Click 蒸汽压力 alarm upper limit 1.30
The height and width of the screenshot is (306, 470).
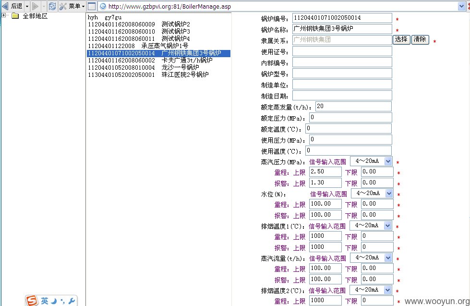(325, 183)
